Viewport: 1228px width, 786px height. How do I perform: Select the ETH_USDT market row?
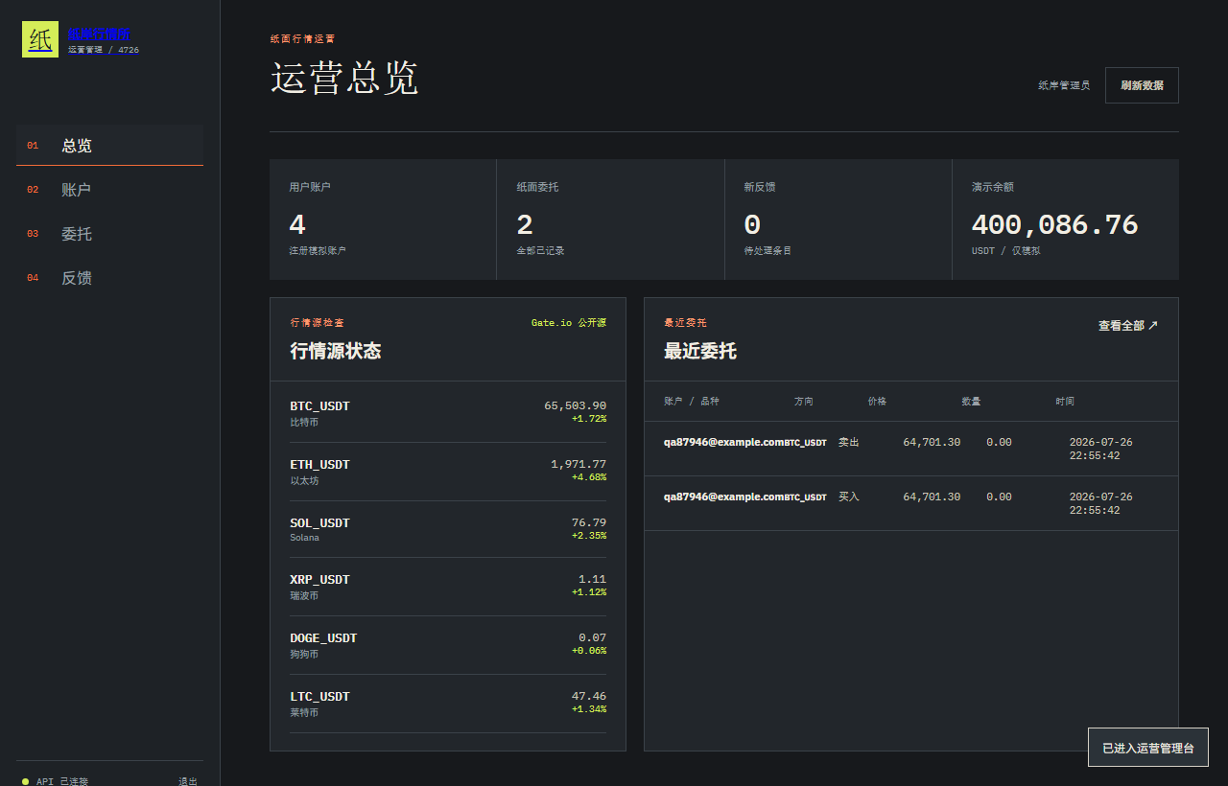448,472
